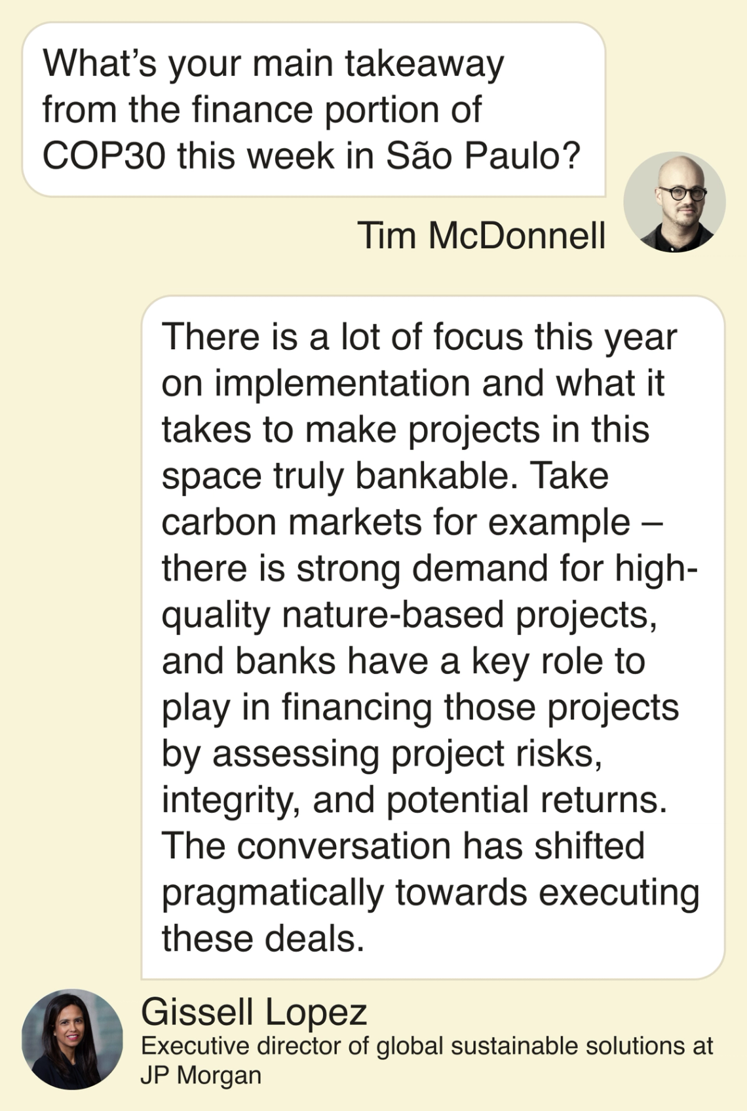
Task: Click 'these deals.' at the answer's end
Action: [263, 938]
